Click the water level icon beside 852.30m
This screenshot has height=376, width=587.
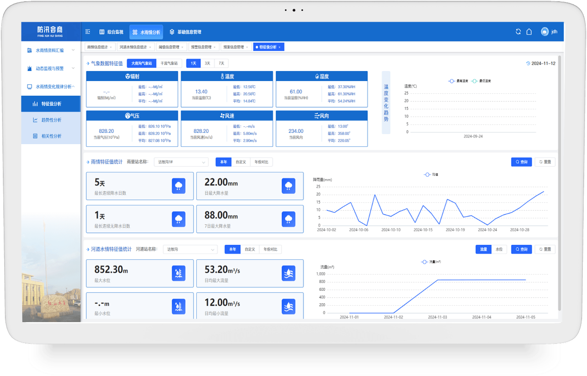click(x=179, y=273)
